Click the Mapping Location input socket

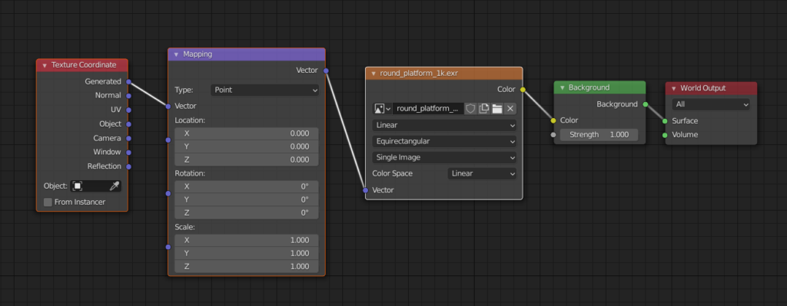pyautogui.click(x=168, y=140)
